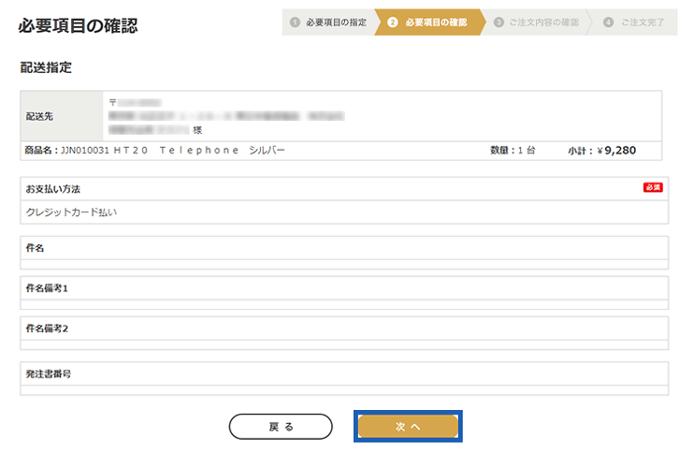Click the 〒 postal mark in address
This screenshot has height=453, width=694.
[112, 101]
